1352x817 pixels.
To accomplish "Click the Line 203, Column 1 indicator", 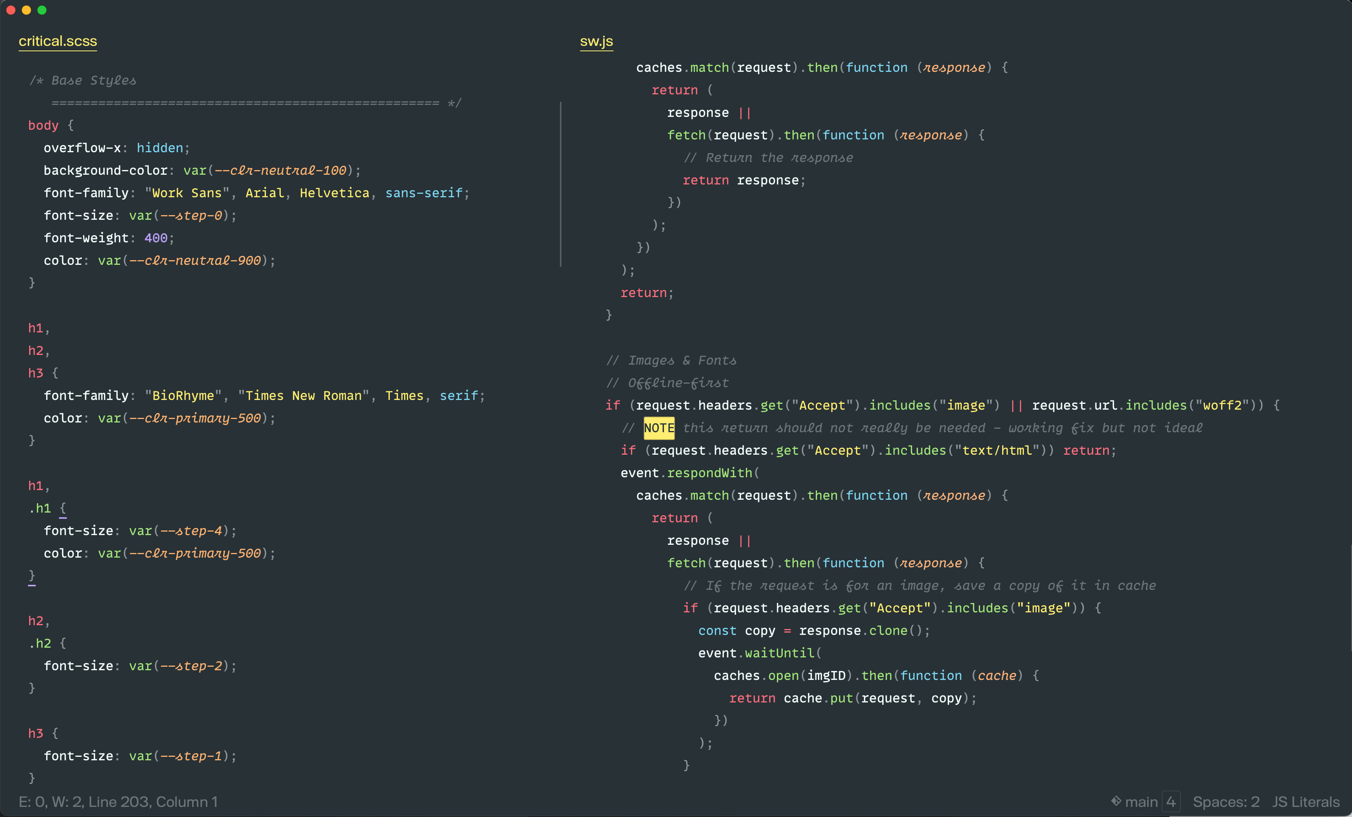I will [x=153, y=801].
